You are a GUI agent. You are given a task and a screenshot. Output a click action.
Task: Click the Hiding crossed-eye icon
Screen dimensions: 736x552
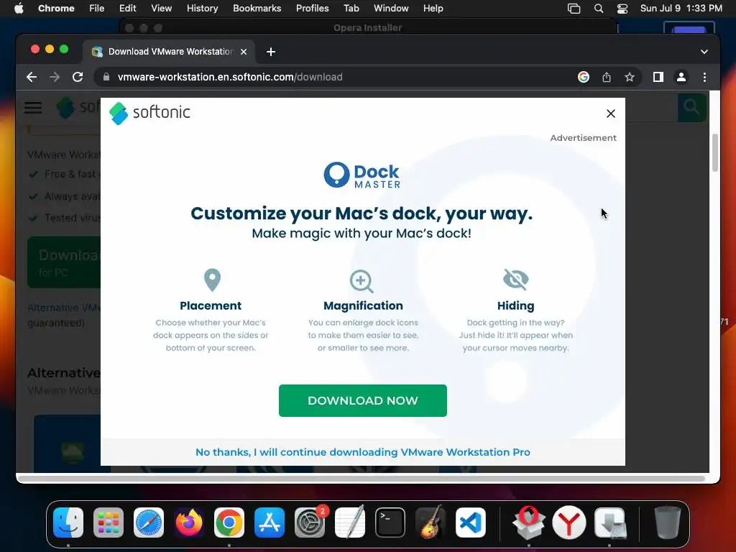tap(516, 280)
